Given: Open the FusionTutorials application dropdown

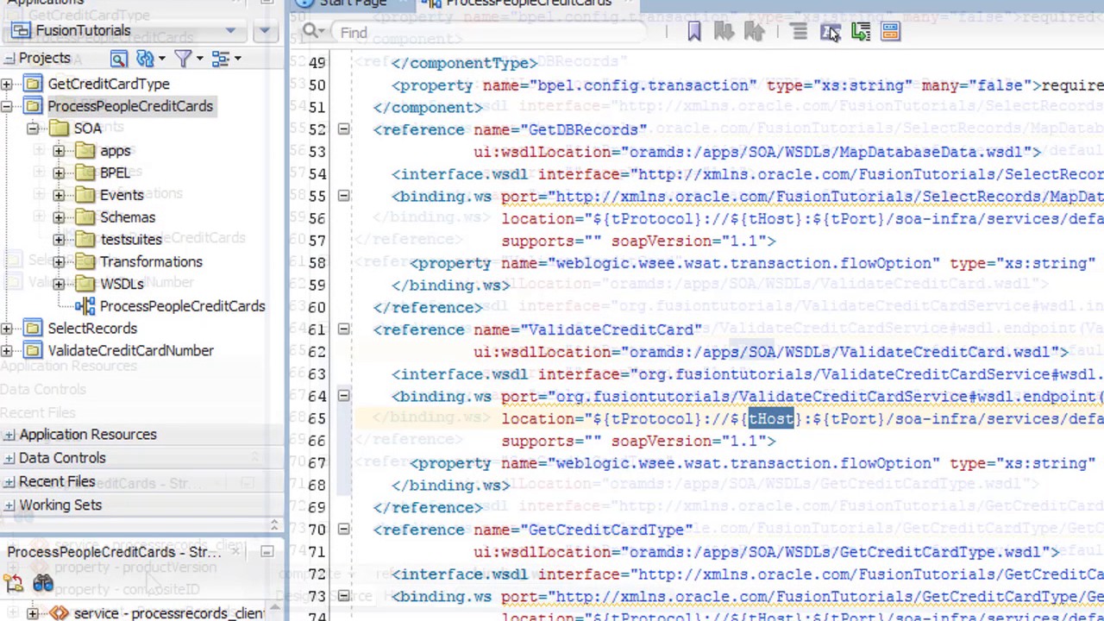Looking at the screenshot, I should [230, 31].
